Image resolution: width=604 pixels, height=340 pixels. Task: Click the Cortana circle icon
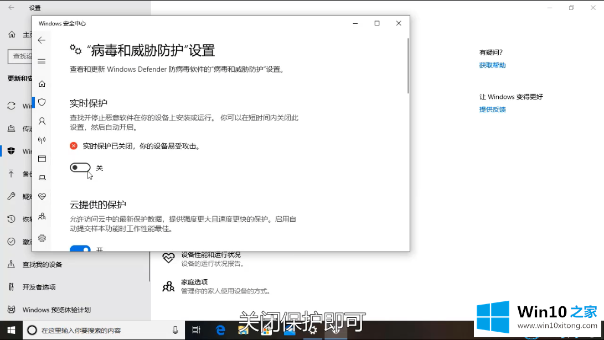[32, 330]
